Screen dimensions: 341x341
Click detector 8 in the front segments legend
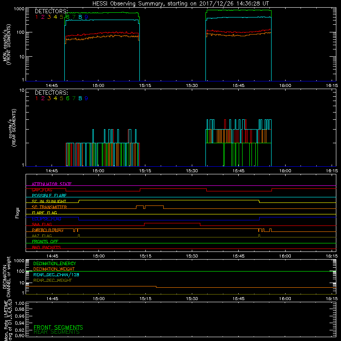point(80,17)
